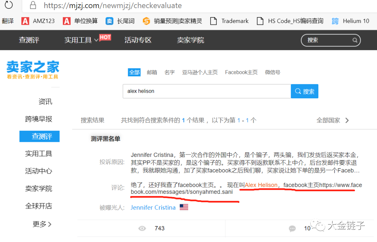Screen dimensions: 377x242
Task: Click the 卖家之家 site logo
Action: (33, 69)
